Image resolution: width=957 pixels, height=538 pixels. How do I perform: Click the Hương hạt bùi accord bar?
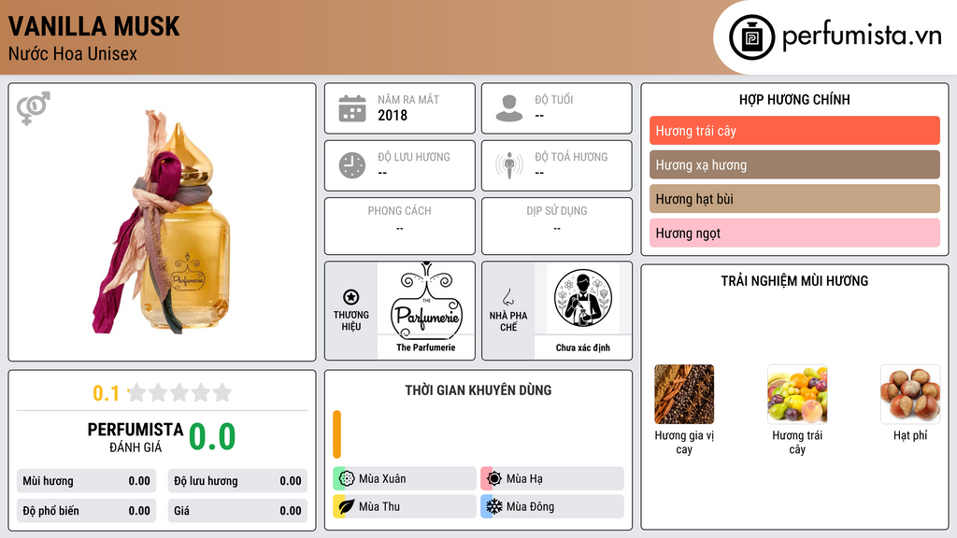(794, 199)
